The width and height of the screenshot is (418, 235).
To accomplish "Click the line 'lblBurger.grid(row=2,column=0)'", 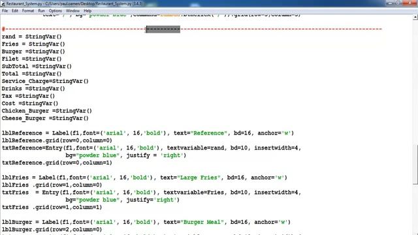I will point(52,230).
